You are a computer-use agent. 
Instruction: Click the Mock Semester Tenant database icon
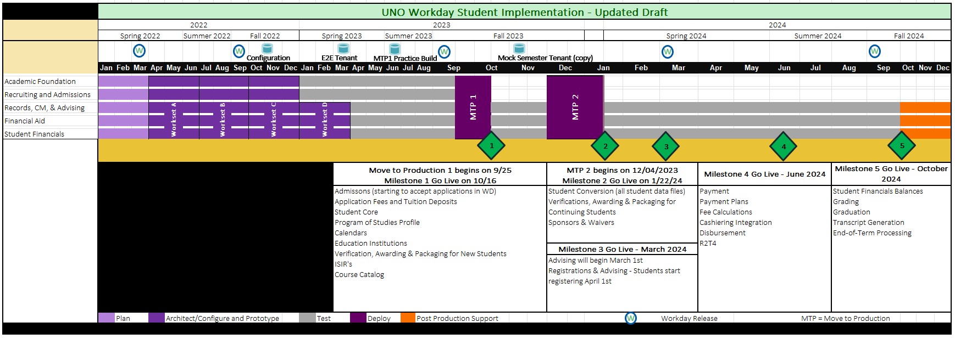[x=518, y=49]
